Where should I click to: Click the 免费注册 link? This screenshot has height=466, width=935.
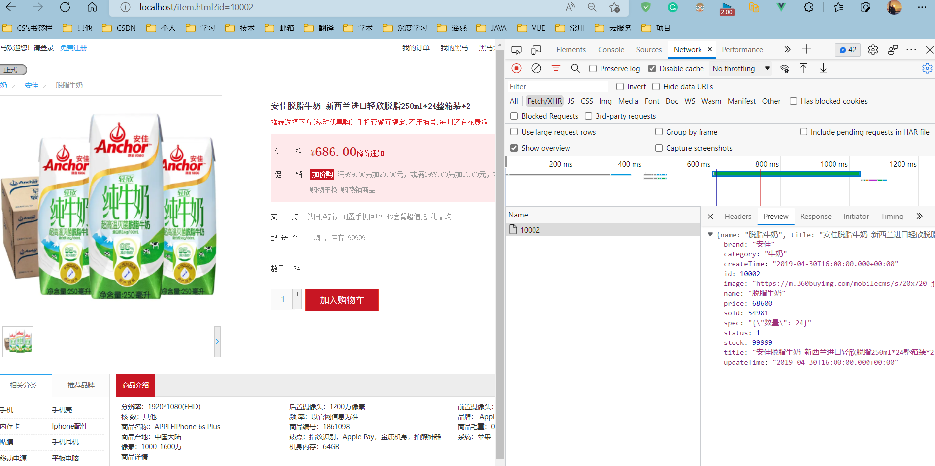[x=73, y=48]
